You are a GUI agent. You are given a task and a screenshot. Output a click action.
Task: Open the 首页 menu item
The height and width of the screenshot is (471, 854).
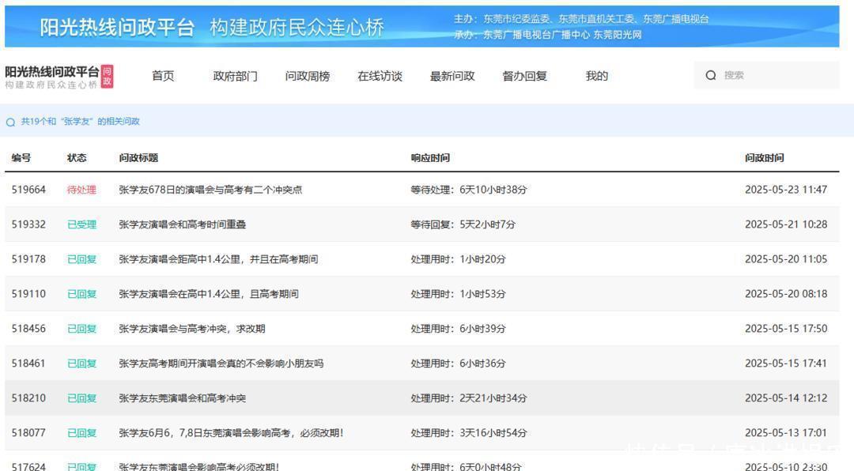coord(163,76)
